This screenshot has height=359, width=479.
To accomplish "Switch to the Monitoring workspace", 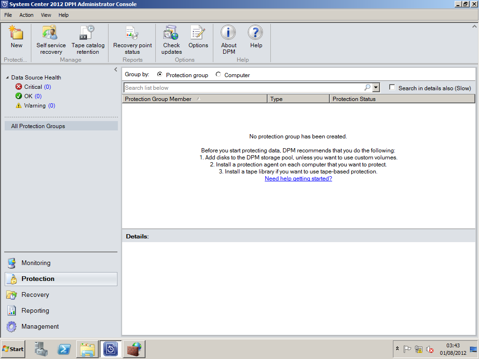I will point(61,263).
